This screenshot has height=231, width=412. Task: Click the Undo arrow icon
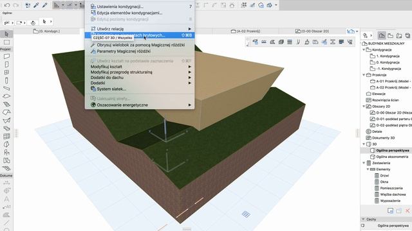(7, 5)
